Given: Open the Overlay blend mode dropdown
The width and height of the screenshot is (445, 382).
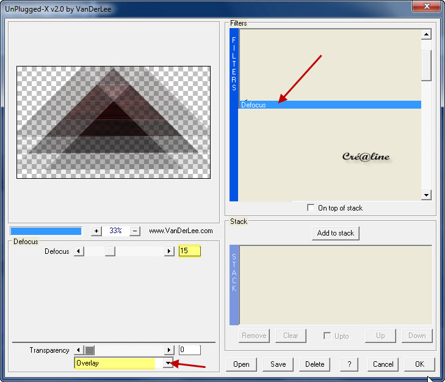Looking at the screenshot, I should click(168, 363).
